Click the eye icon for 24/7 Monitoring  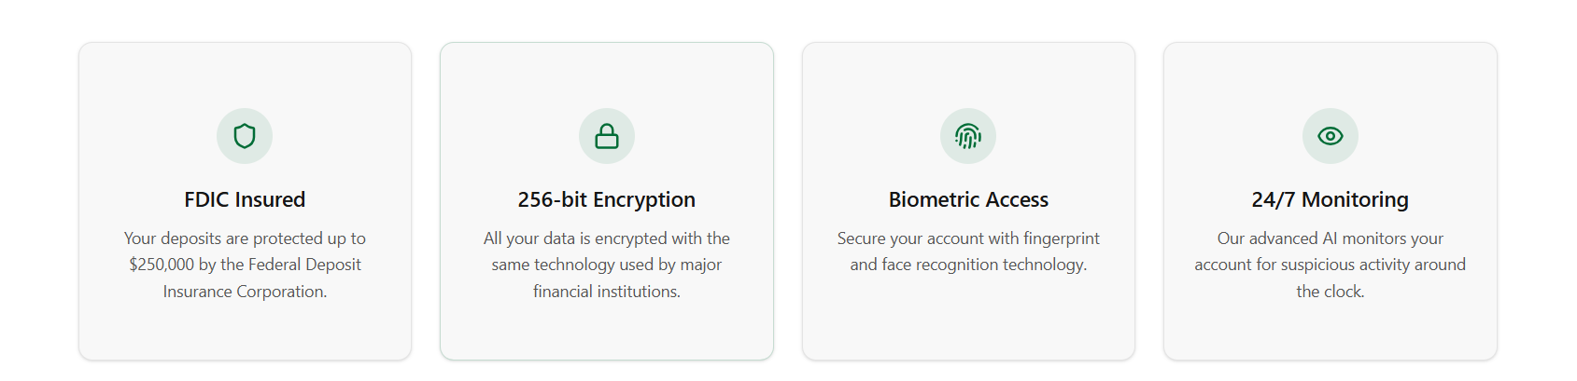[1331, 136]
